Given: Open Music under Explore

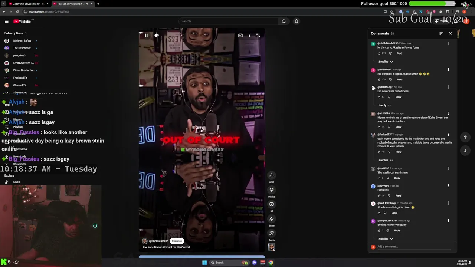Looking at the screenshot, I should (17, 182).
